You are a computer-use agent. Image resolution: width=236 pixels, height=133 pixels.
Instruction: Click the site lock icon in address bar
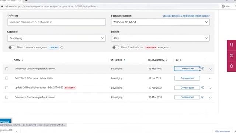pyautogui.click(x=2, y=6)
